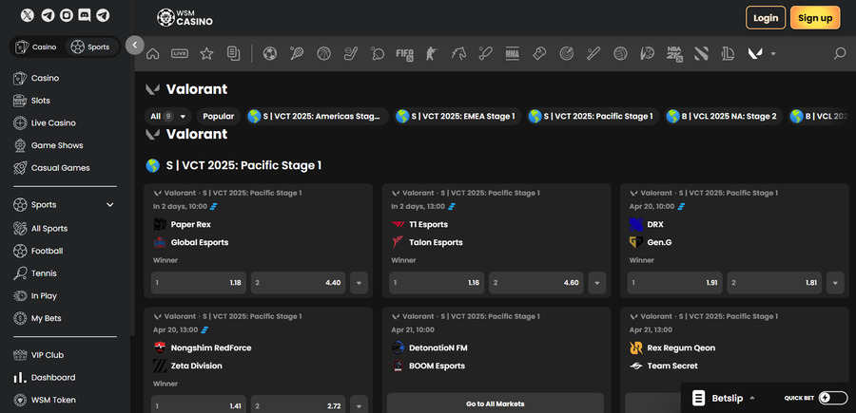Image resolution: width=856 pixels, height=413 pixels.
Task: Open favorites star in sports bar
Action: coord(206,53)
